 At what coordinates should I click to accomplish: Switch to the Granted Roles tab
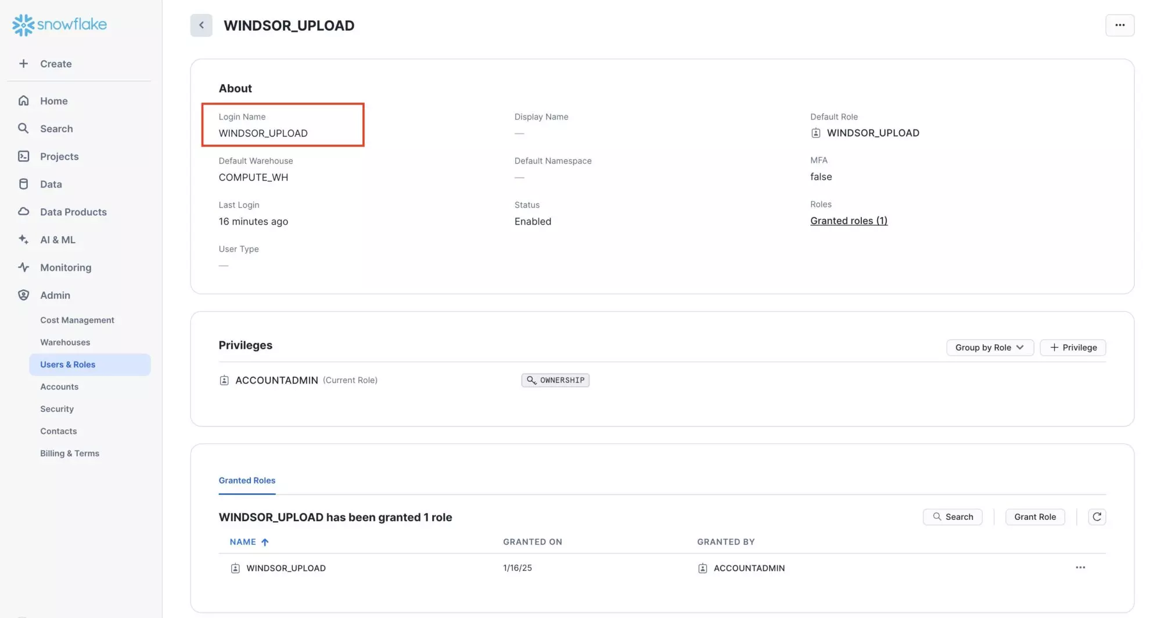click(247, 480)
